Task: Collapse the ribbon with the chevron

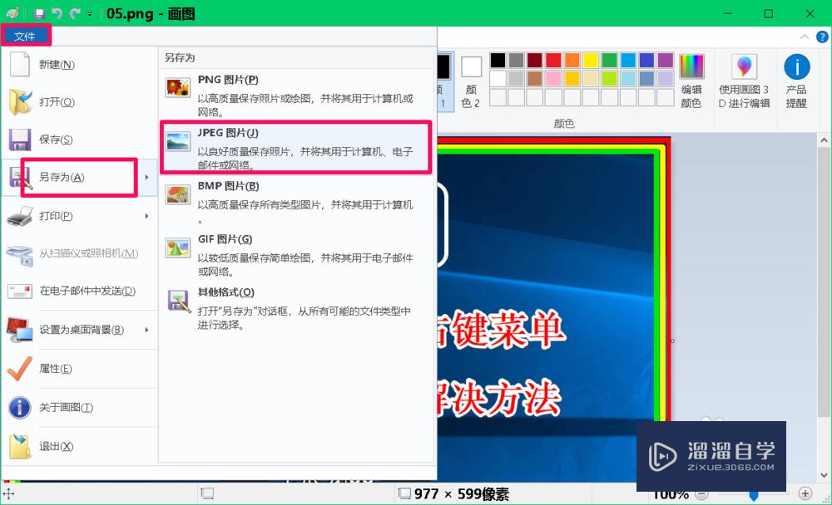Action: [805, 37]
